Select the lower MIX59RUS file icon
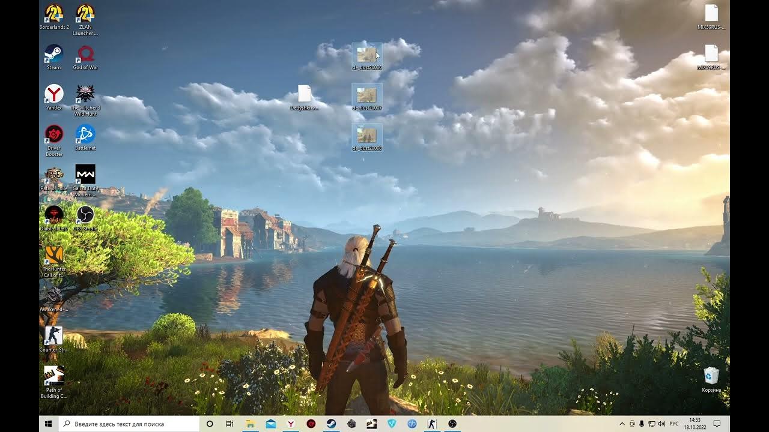 [x=711, y=57]
